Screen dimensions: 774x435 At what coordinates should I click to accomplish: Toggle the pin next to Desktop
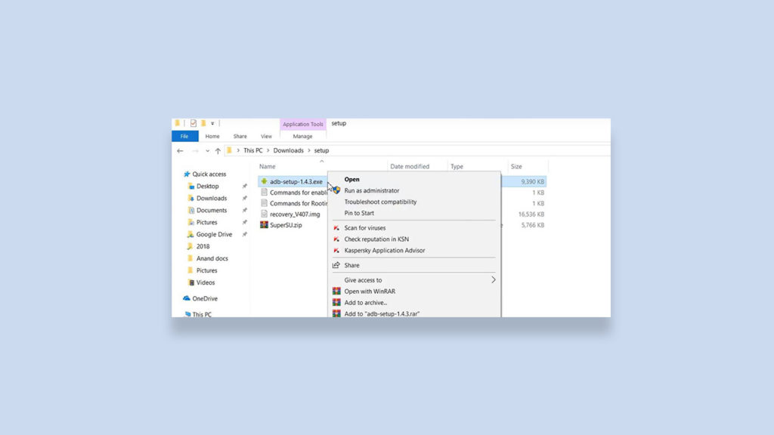(244, 187)
